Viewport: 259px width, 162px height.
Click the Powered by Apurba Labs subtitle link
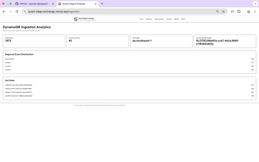click(87, 20)
